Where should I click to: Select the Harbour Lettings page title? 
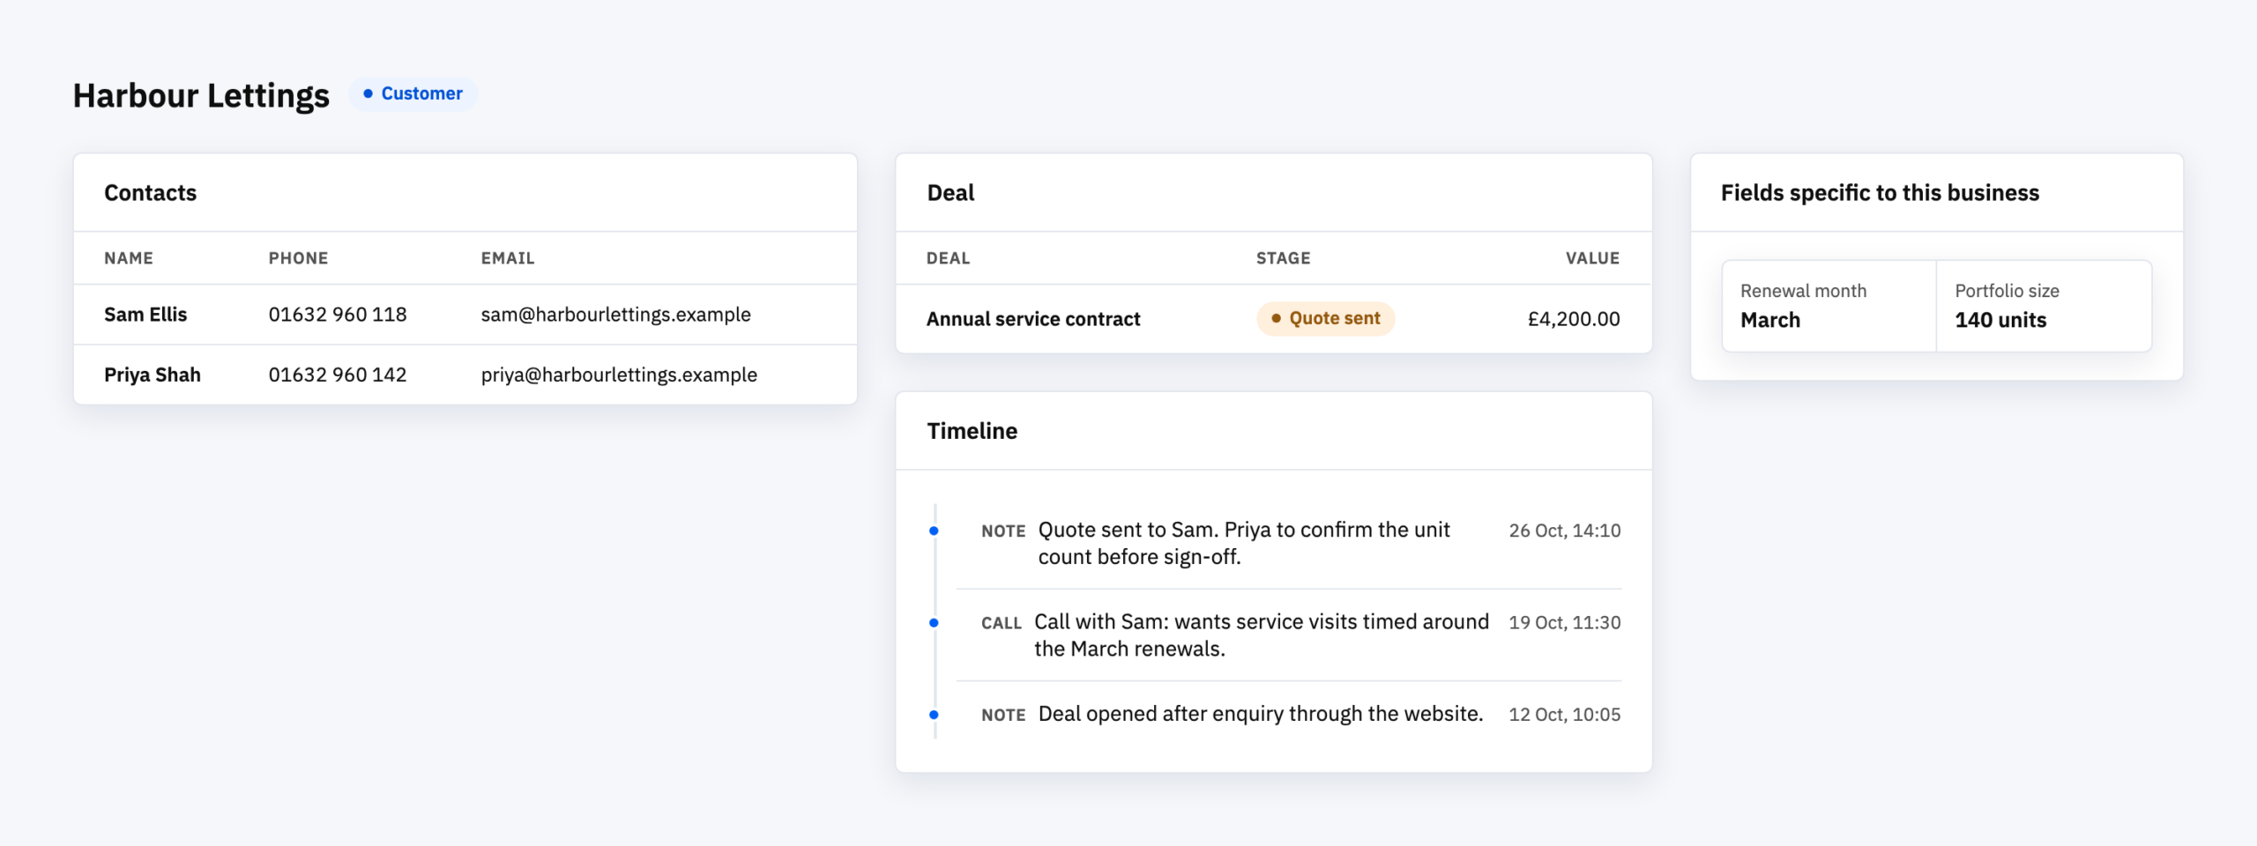201,95
